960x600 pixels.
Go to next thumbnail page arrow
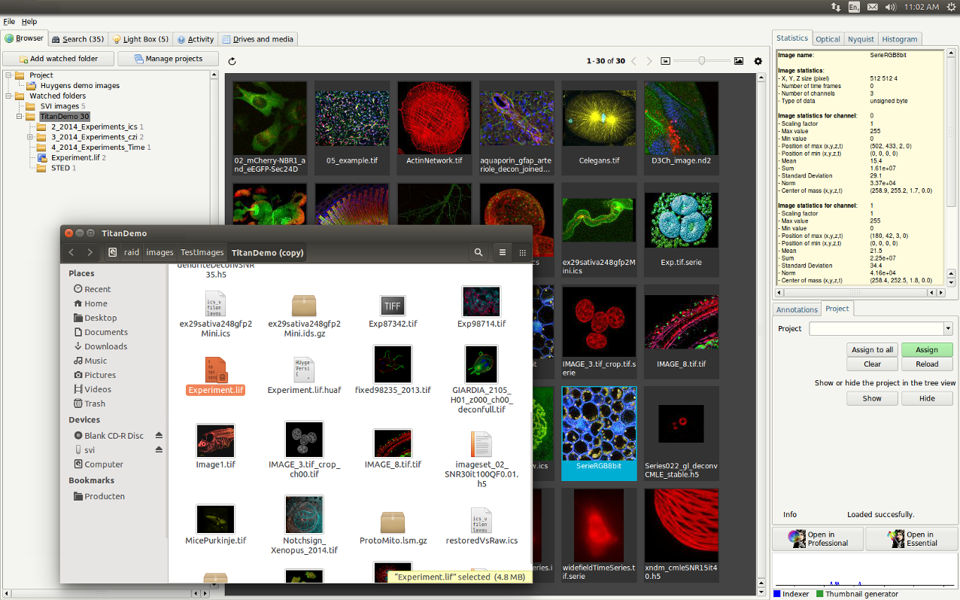tap(650, 61)
